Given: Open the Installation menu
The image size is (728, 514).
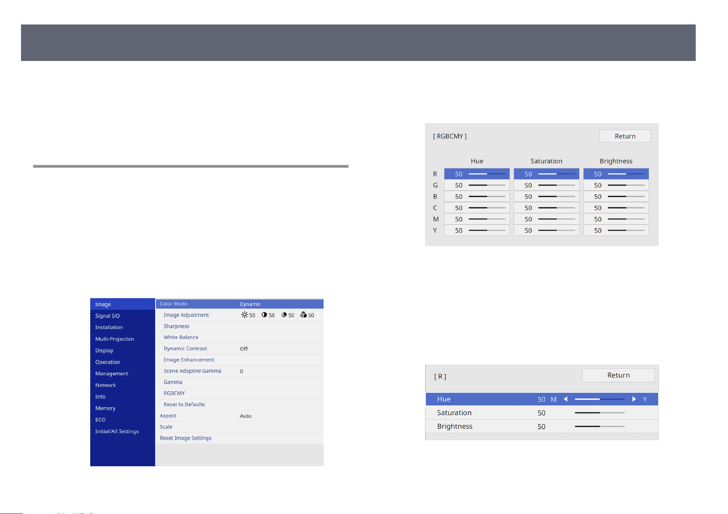Looking at the screenshot, I should pos(122,327).
